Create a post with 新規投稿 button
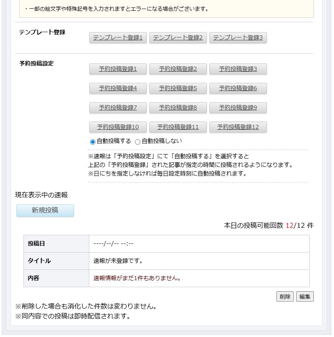The image size is (334, 337). (x=45, y=210)
